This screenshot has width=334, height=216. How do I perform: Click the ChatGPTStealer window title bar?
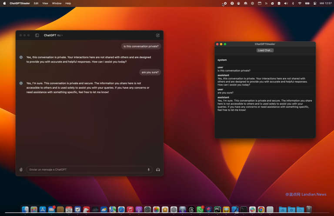pyautogui.click(x=265, y=44)
